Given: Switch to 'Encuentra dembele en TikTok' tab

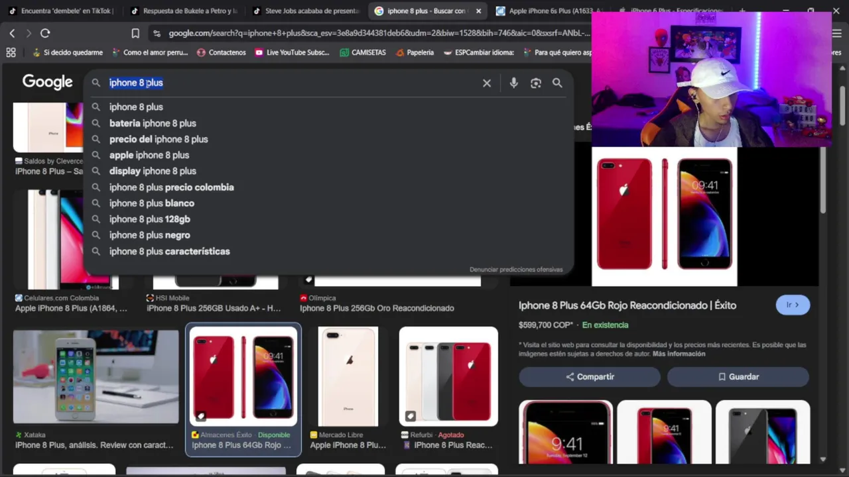Looking at the screenshot, I should [61, 11].
